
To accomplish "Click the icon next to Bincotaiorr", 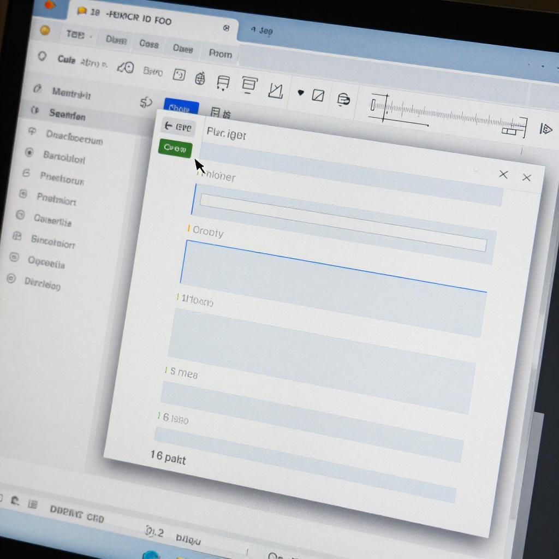I will pyautogui.click(x=17, y=236).
